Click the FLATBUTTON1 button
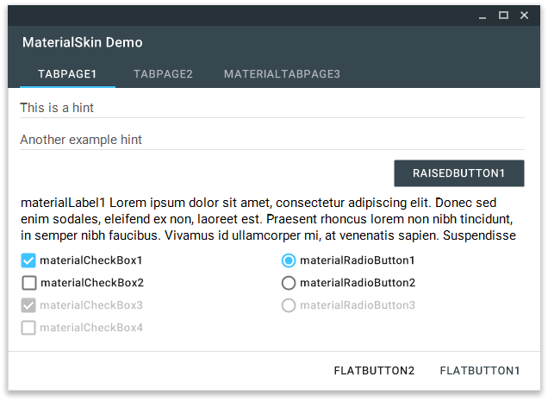 [480, 371]
